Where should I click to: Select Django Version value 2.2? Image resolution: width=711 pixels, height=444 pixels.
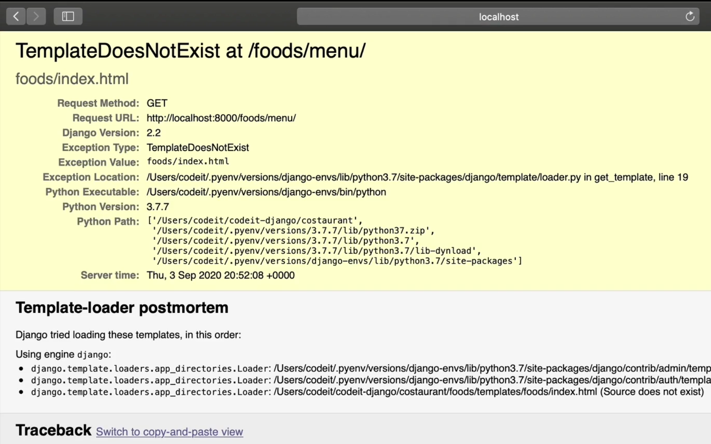point(154,133)
